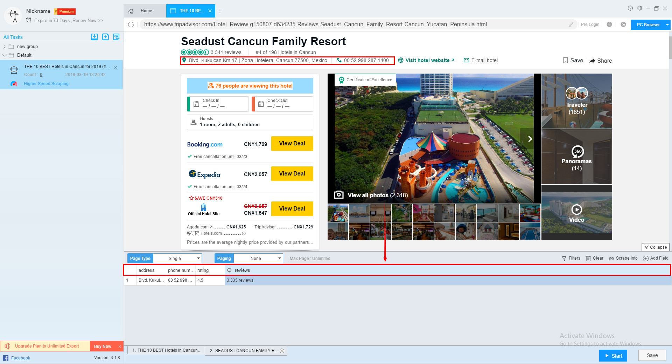672x364 pixels.
Task: Open the PC Browser dropdown arrow
Action: pyautogui.click(x=667, y=25)
